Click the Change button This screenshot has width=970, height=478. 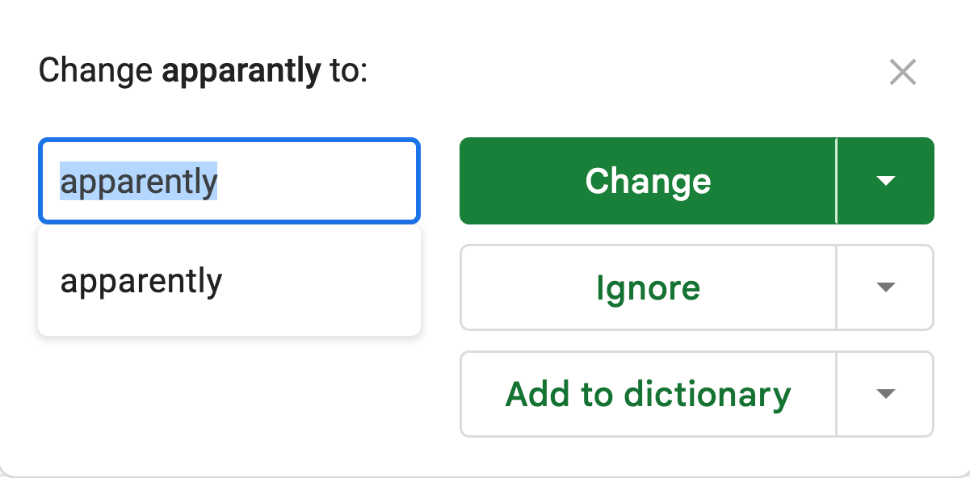coord(648,181)
